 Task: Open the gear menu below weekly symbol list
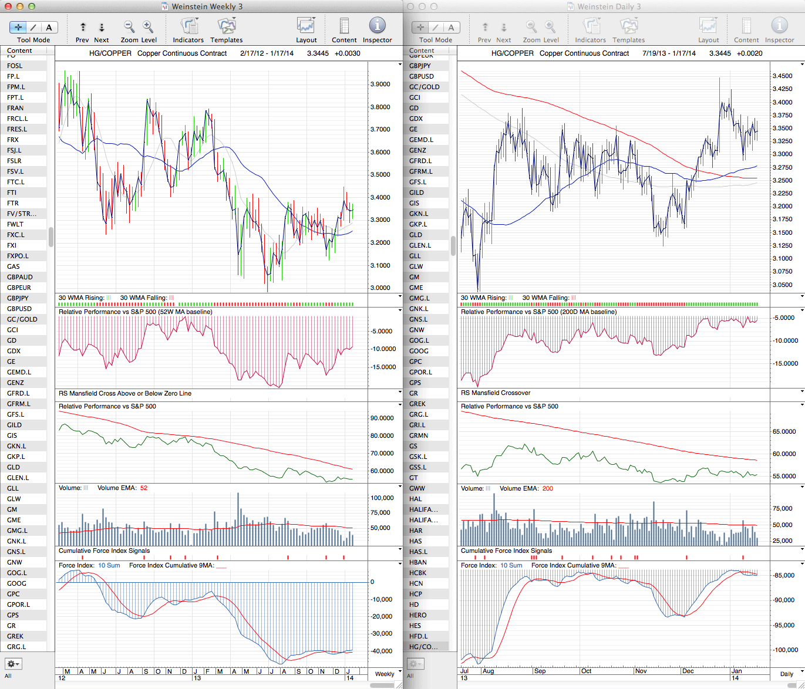14,664
